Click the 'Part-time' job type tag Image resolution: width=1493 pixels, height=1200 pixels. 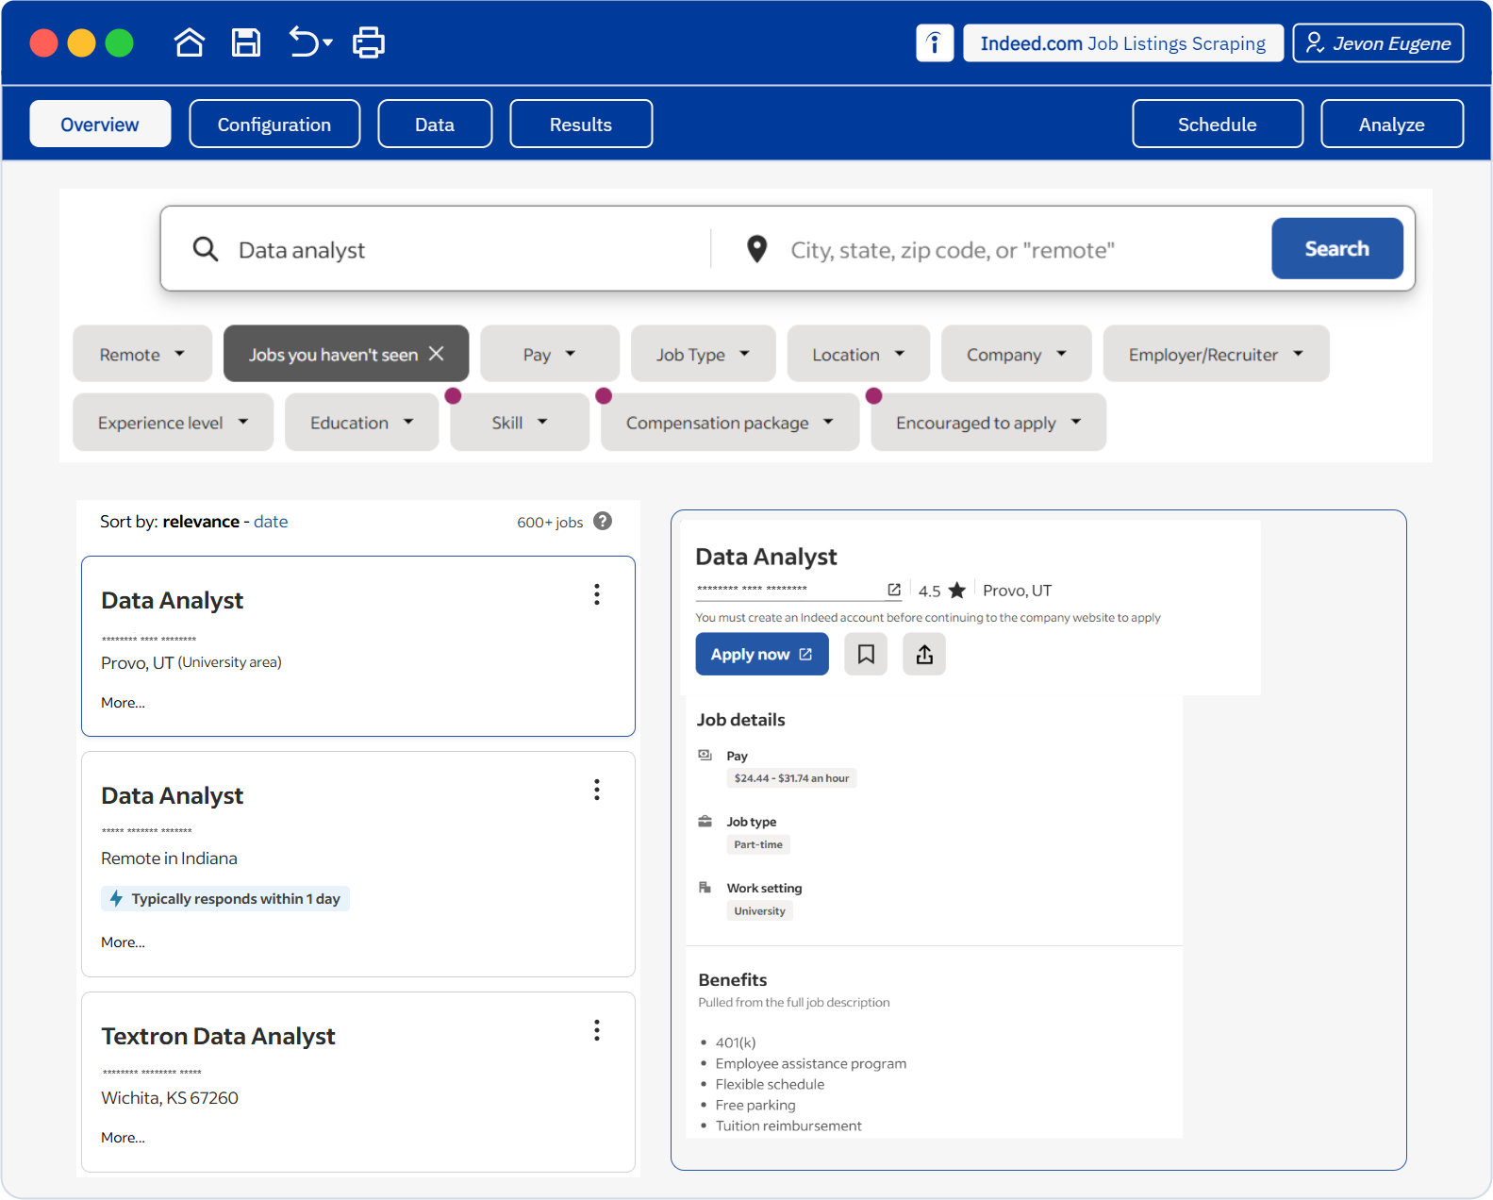758,844
